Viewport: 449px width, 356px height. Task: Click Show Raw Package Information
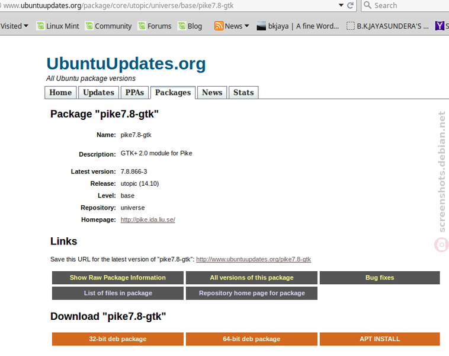[118, 278]
